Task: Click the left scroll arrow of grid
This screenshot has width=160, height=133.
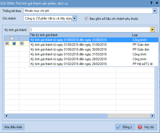Action: pyautogui.click(x=6, y=116)
